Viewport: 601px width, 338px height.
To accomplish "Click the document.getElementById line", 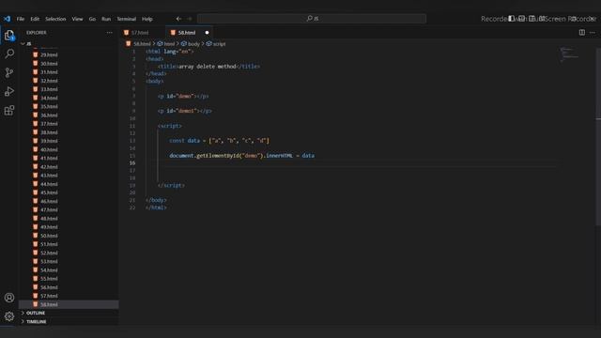I will pyautogui.click(x=242, y=156).
